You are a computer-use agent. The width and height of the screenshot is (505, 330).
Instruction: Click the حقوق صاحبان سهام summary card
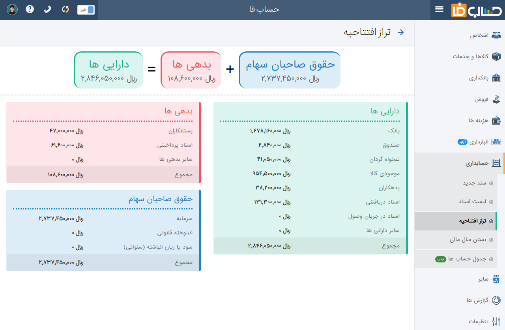point(290,70)
